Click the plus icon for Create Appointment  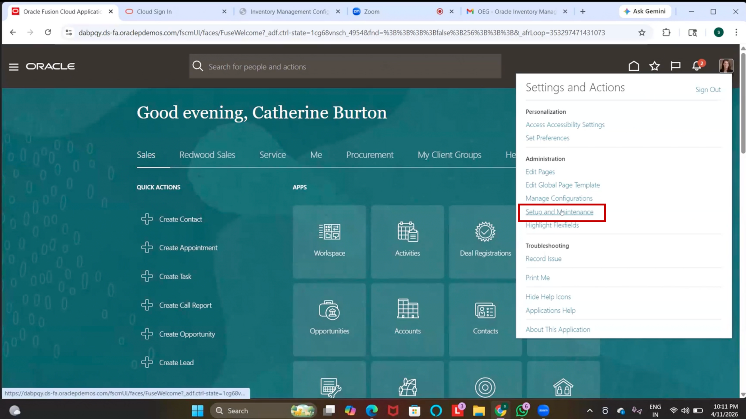pyautogui.click(x=147, y=248)
